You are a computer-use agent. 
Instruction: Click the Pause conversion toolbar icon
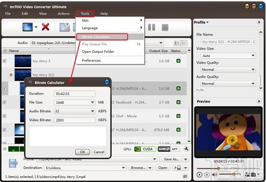pos(152,27)
